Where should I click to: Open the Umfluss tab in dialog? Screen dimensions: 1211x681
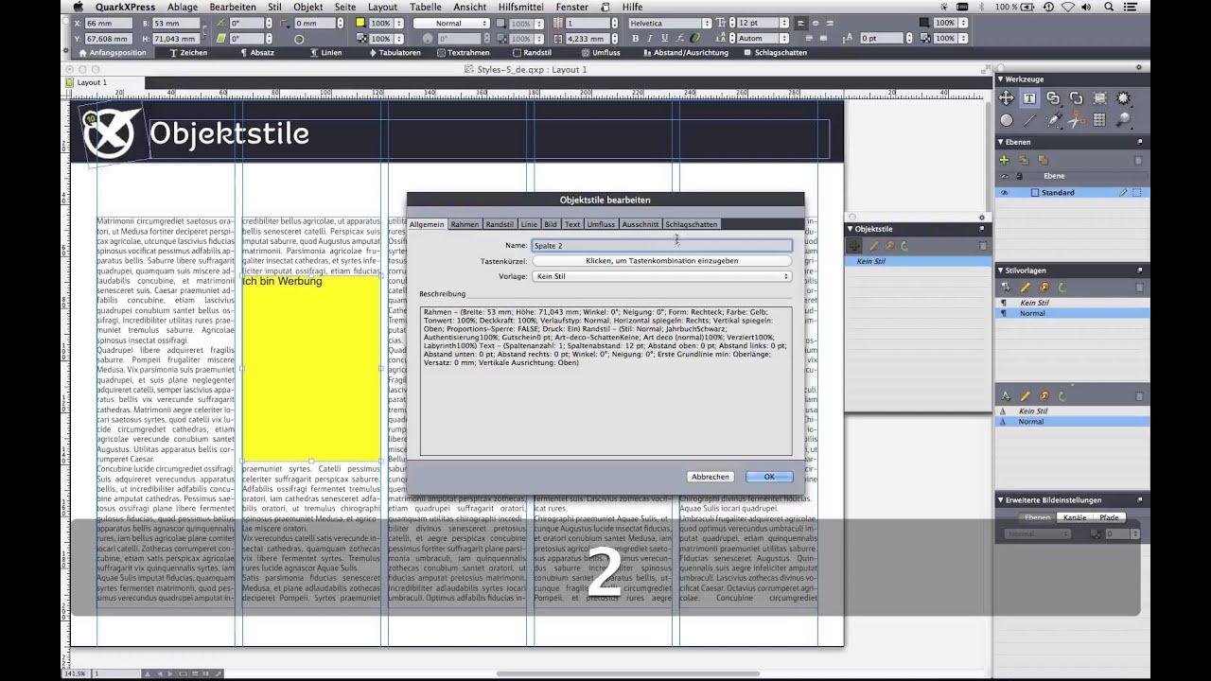[x=601, y=224]
